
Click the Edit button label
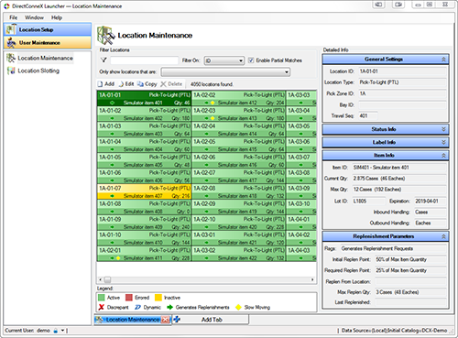tap(129, 84)
